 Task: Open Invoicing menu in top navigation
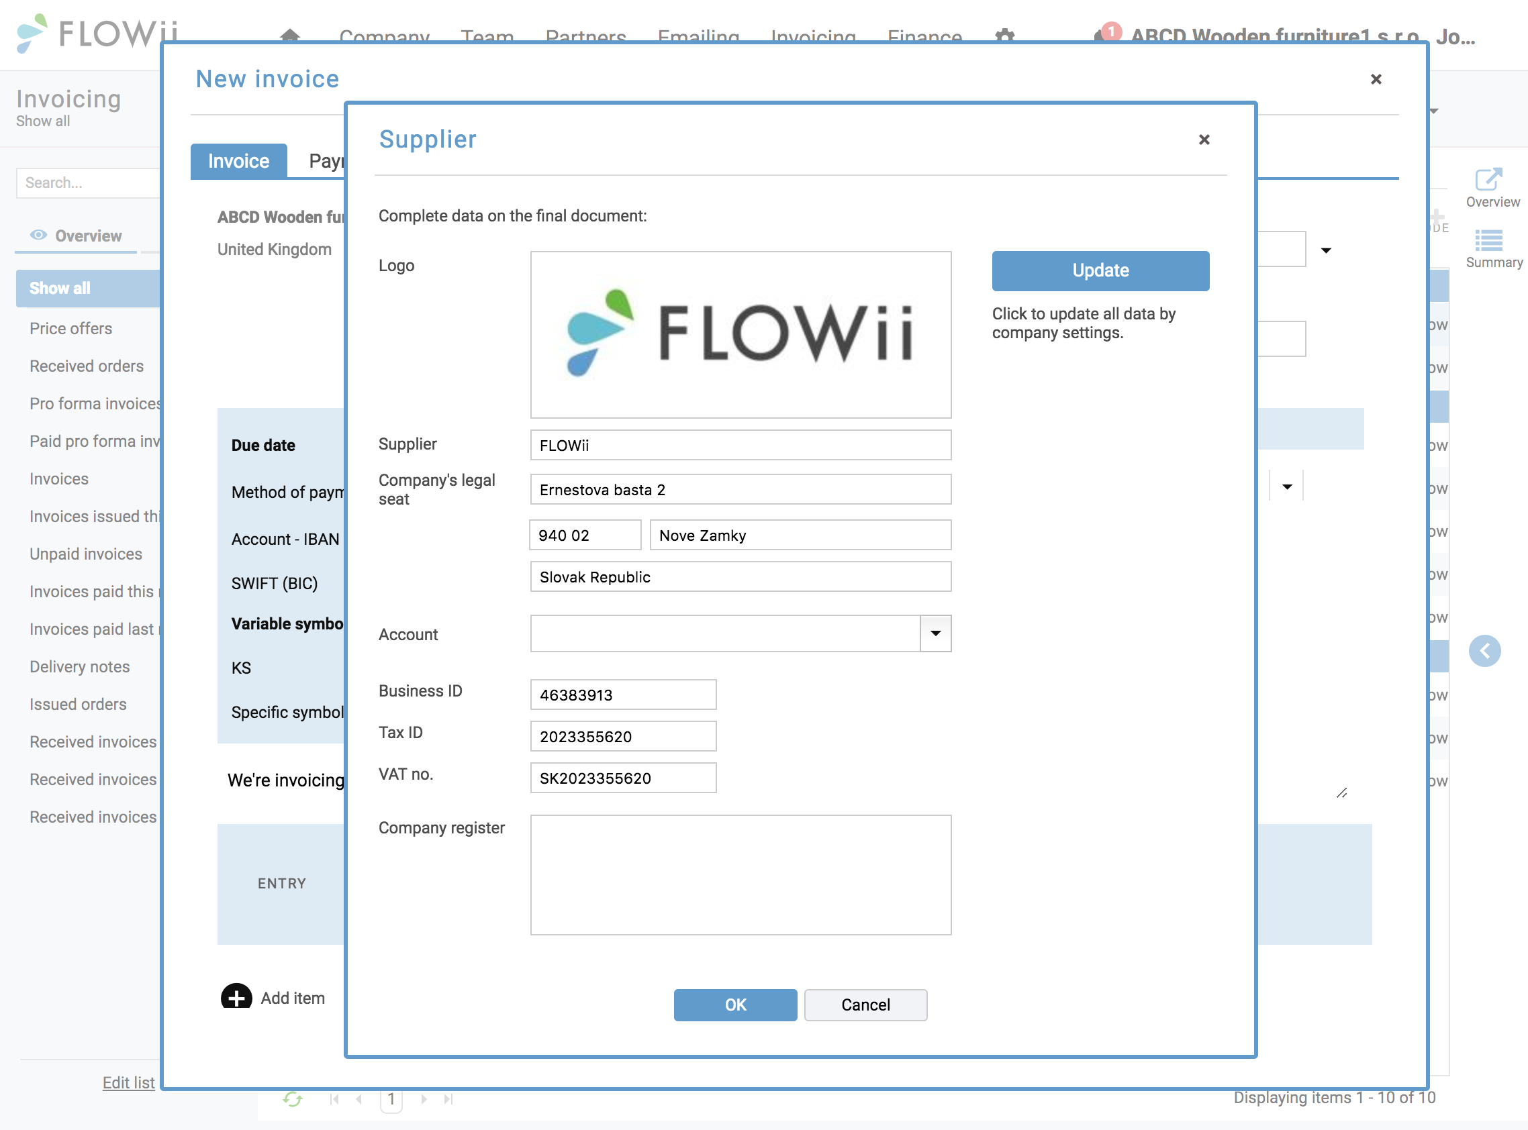point(812,36)
